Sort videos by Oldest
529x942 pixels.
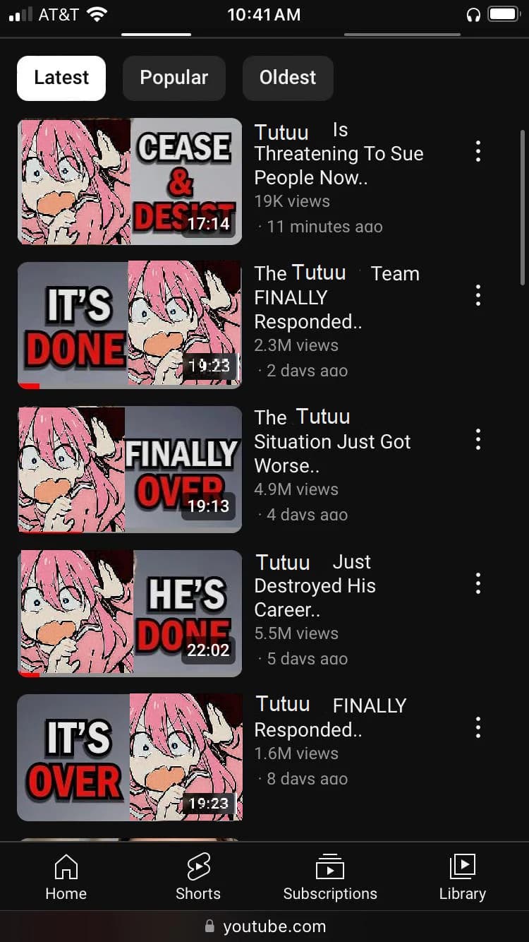(x=288, y=78)
